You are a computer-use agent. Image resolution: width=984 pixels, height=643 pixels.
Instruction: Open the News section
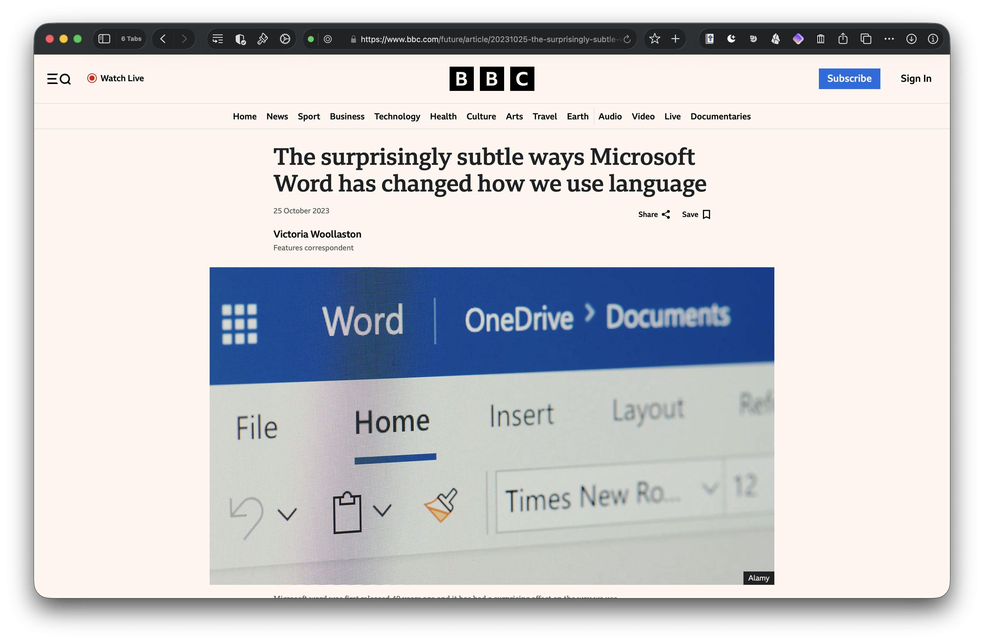point(277,117)
